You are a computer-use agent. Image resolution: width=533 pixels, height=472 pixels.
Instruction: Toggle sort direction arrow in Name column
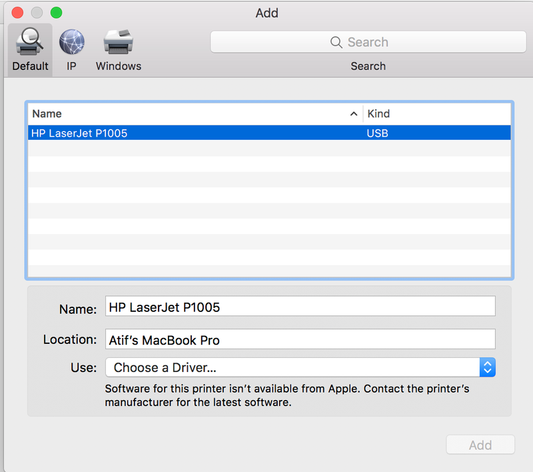point(354,114)
